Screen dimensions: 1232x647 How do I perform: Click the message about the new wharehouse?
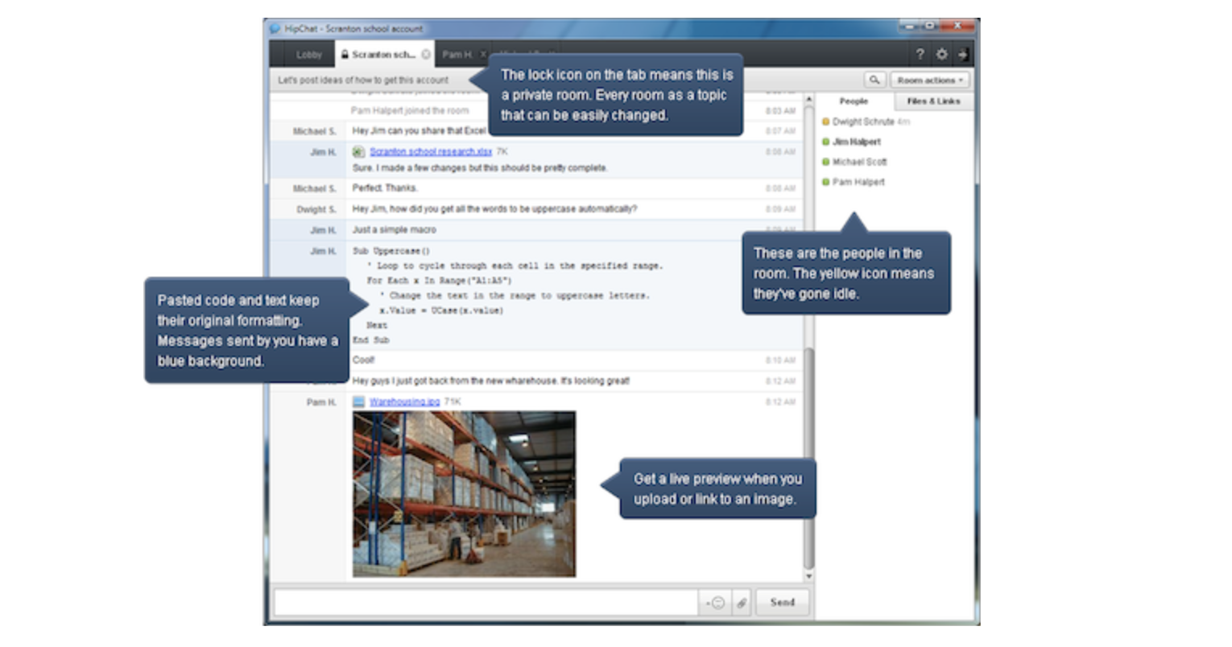point(491,381)
